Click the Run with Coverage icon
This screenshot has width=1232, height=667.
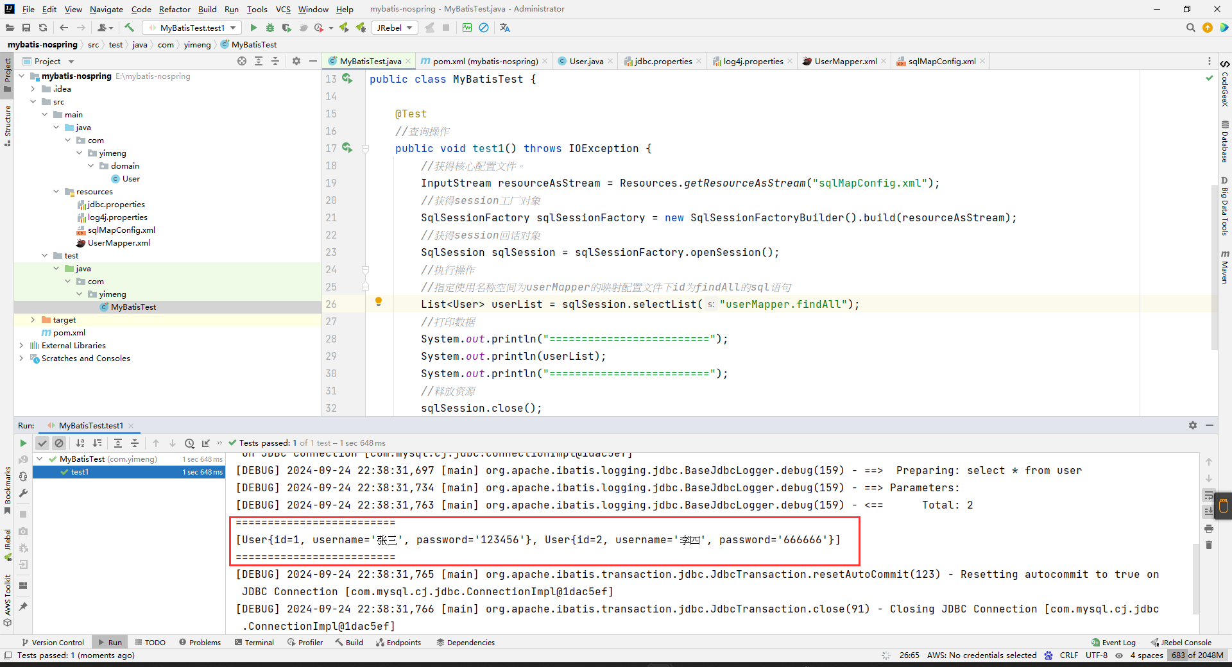287,28
